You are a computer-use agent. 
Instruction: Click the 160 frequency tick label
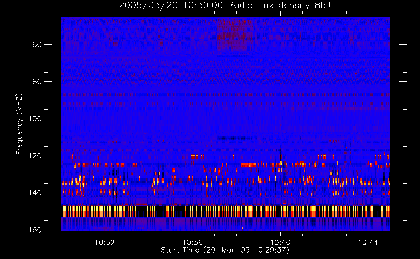coord(35,230)
